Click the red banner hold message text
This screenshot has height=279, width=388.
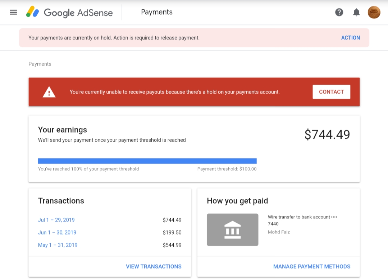[174, 92]
